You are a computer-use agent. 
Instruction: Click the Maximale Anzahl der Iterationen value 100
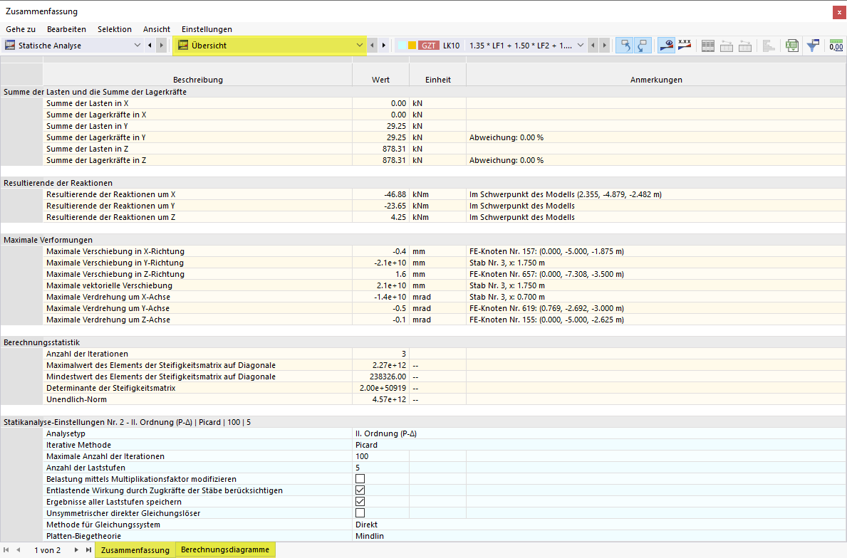click(362, 456)
